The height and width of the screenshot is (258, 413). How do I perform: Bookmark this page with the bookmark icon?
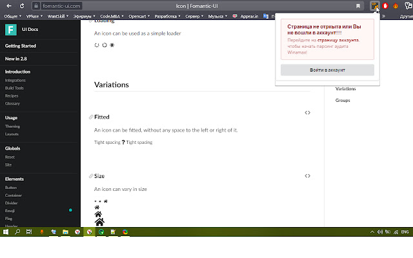(358, 6)
